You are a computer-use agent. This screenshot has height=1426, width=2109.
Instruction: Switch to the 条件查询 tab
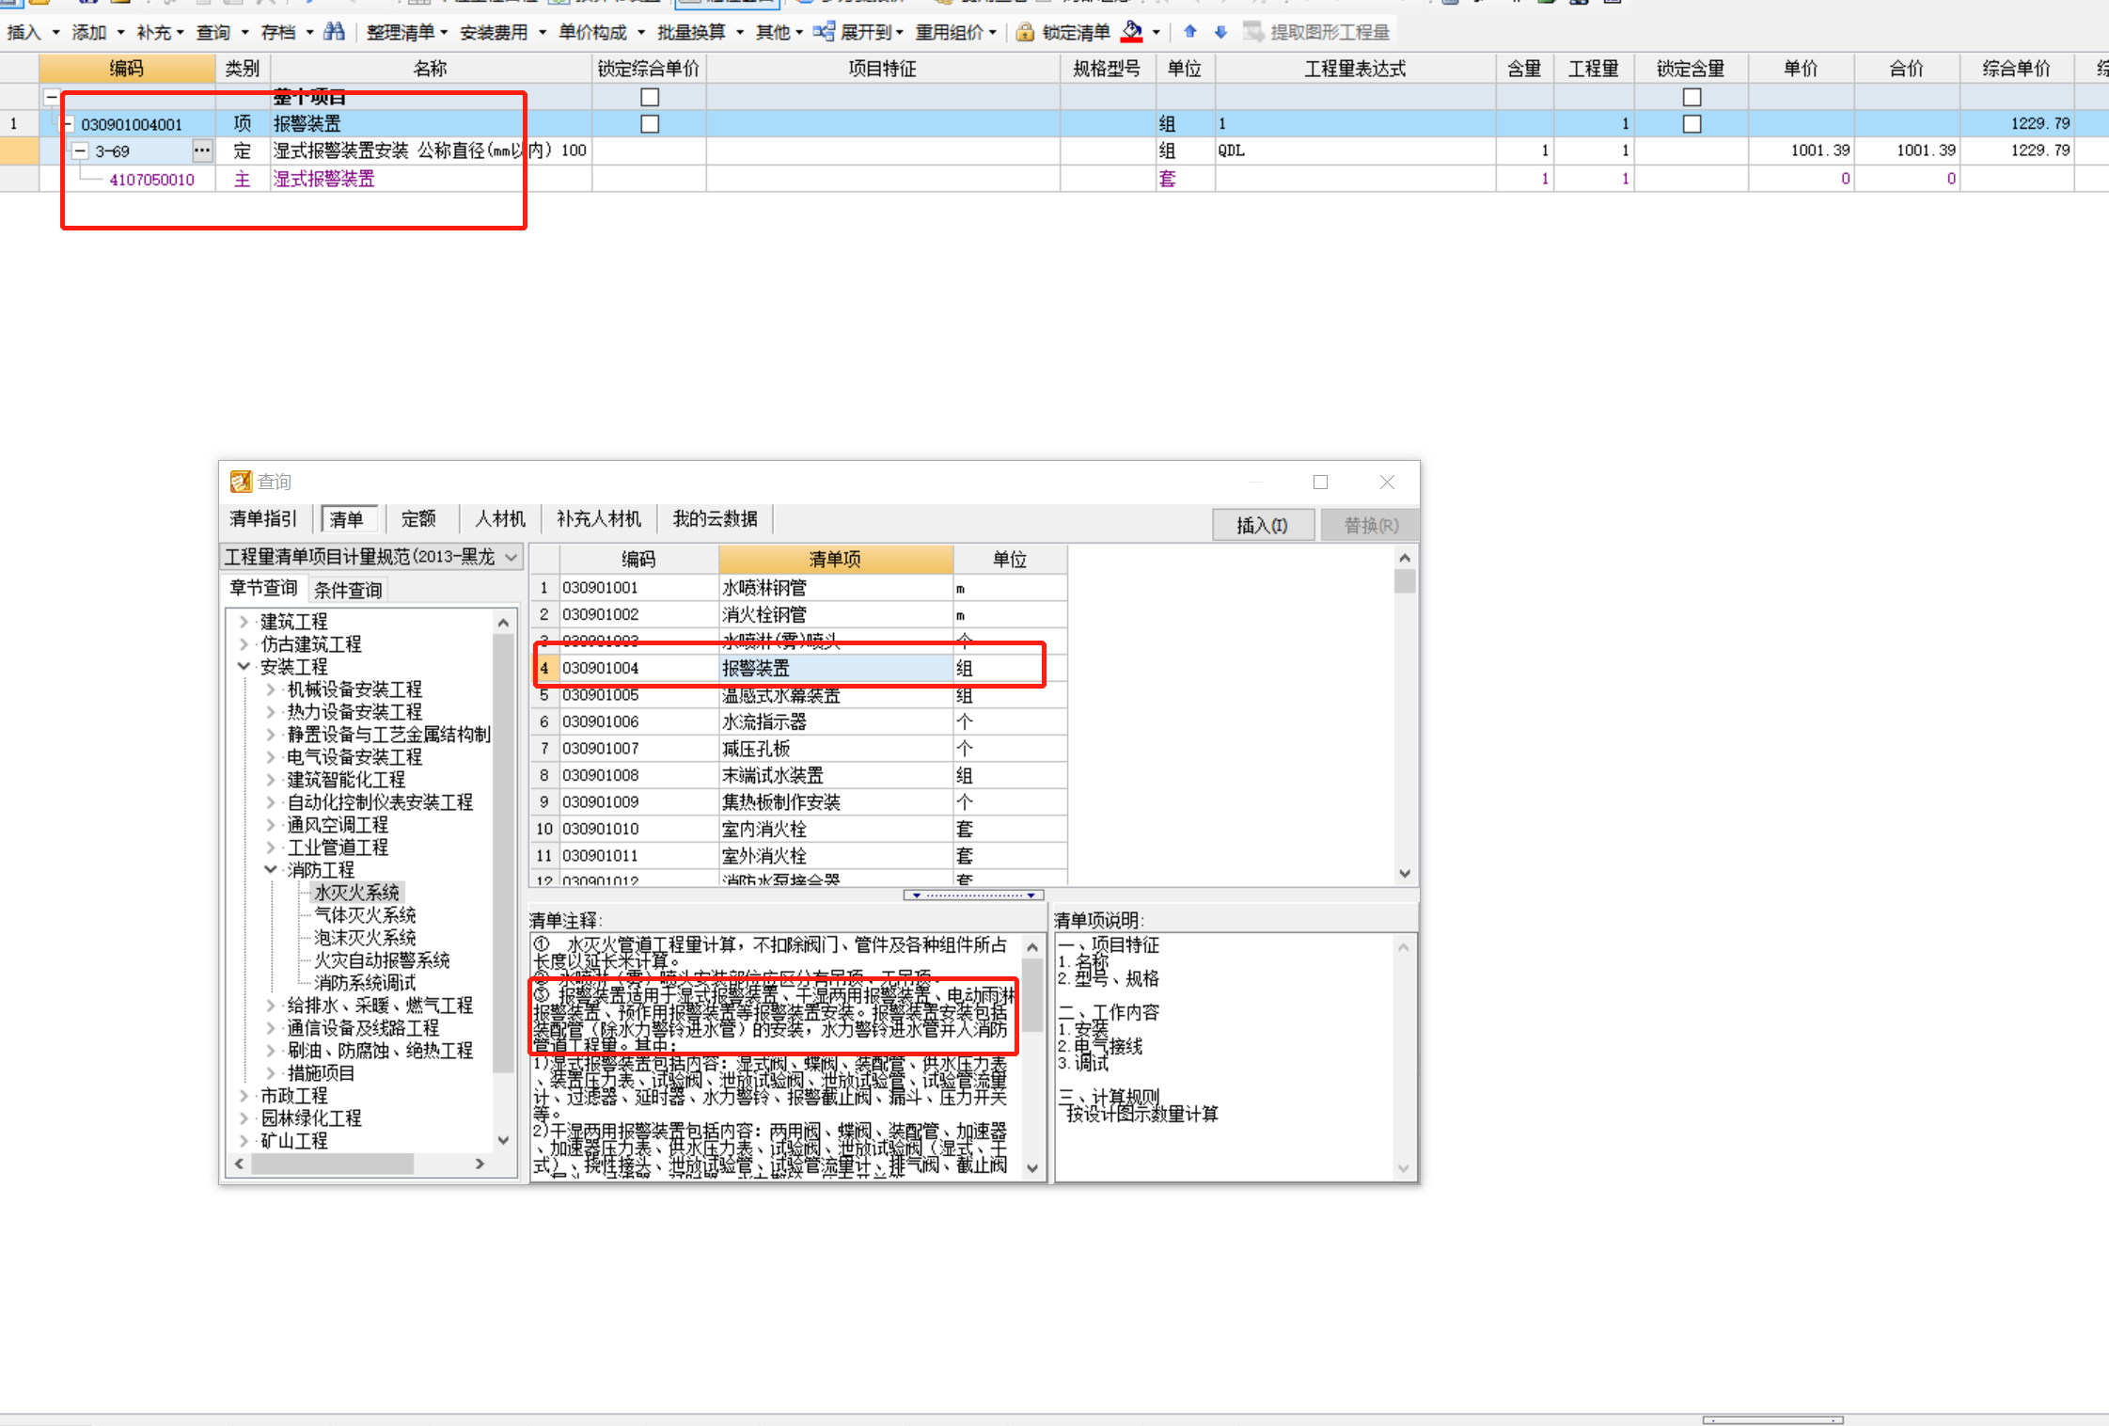coord(348,590)
